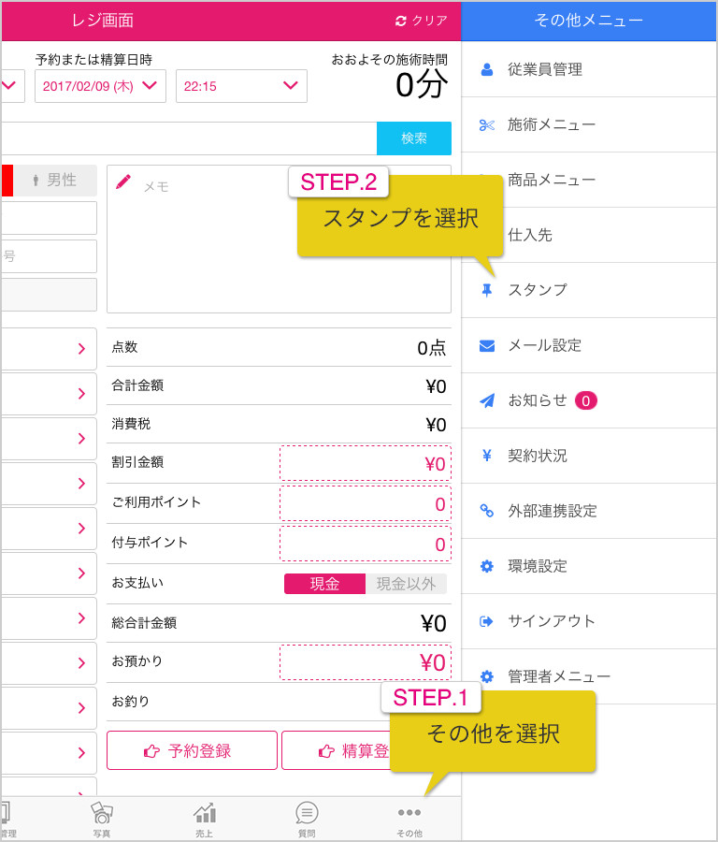The width and height of the screenshot is (718, 842).
Task: Select the 男性 gender toggle
Action: 55,180
